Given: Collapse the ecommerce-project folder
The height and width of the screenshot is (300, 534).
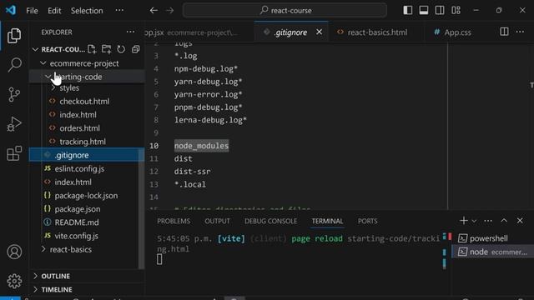Looking at the screenshot, I should (x=43, y=63).
